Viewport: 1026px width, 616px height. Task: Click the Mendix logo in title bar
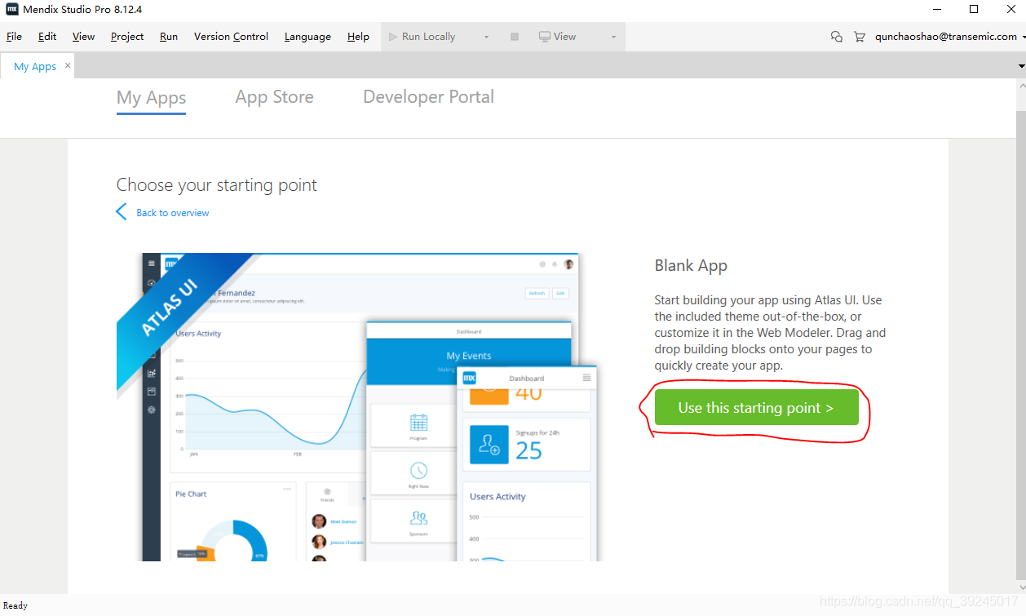(x=12, y=10)
